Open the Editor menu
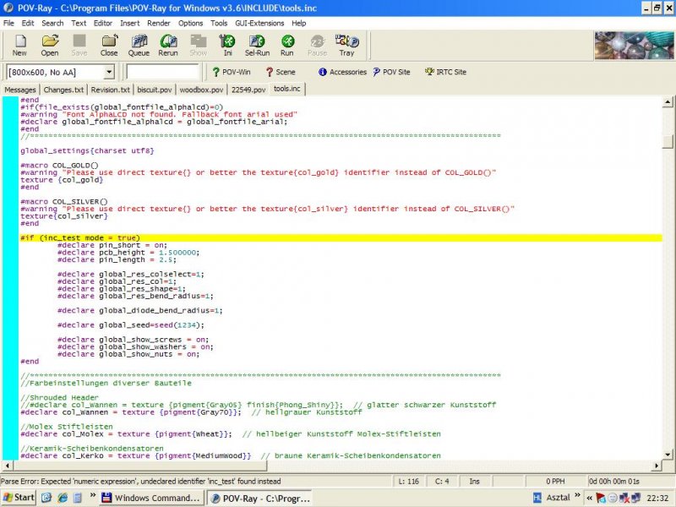 103,24
